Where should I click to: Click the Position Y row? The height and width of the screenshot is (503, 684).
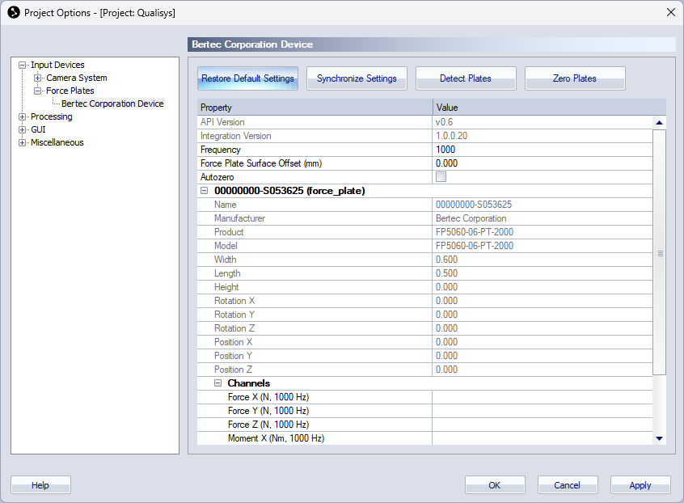click(x=424, y=356)
